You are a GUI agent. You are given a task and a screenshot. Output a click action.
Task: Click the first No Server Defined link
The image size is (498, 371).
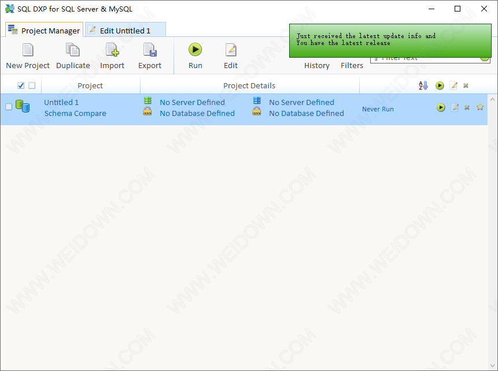pos(192,102)
